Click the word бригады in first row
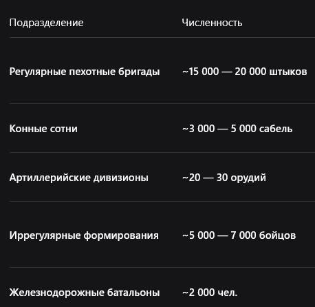This screenshot has width=315, height=307. tap(139, 72)
